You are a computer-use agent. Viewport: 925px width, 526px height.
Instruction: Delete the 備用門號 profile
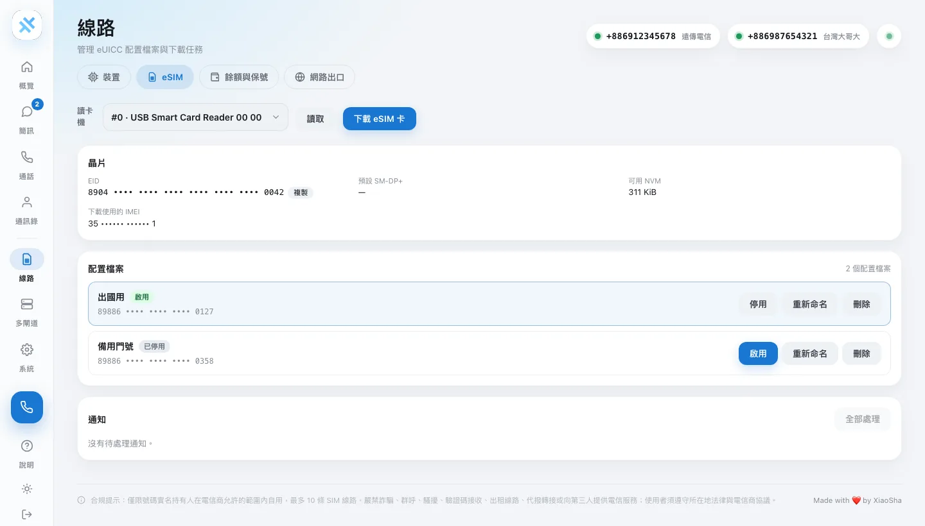pyautogui.click(x=861, y=353)
